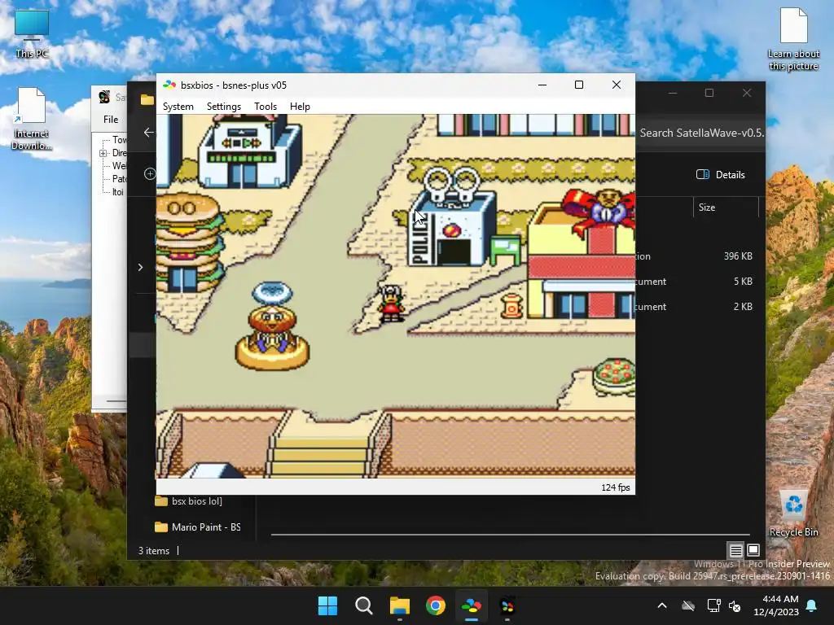Image resolution: width=834 pixels, height=625 pixels.
Task: Open the Settings menu in bsnes-plus
Action: (x=224, y=107)
